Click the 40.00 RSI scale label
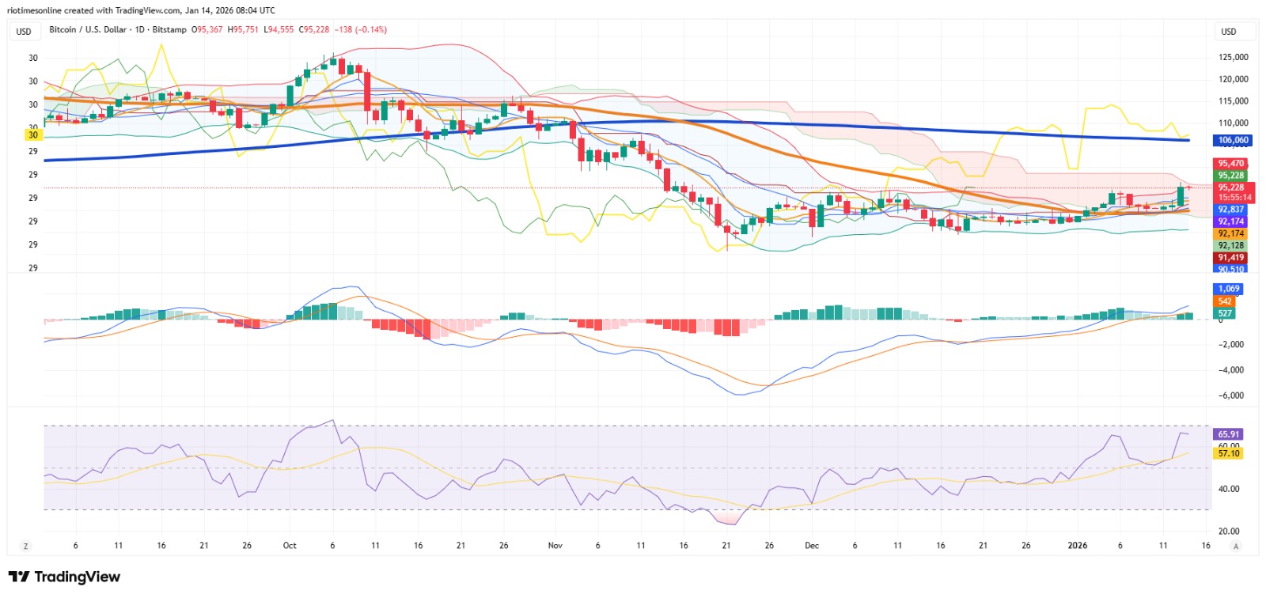 point(1229,489)
